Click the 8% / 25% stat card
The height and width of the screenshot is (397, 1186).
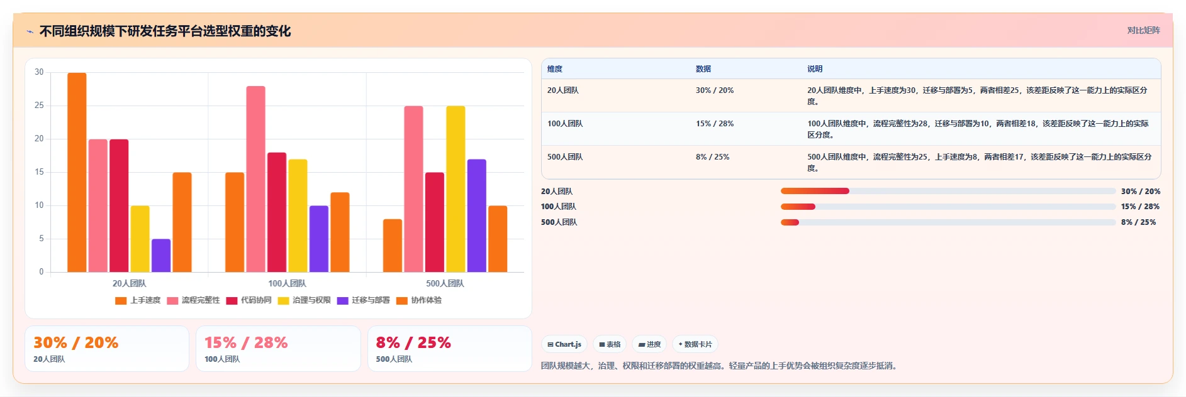450,349
